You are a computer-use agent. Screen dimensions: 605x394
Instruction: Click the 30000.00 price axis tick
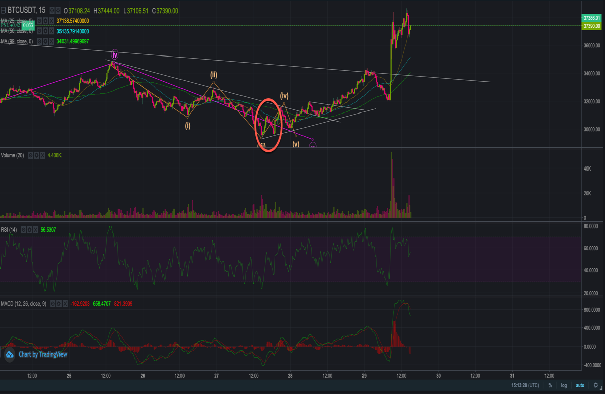[x=591, y=129]
